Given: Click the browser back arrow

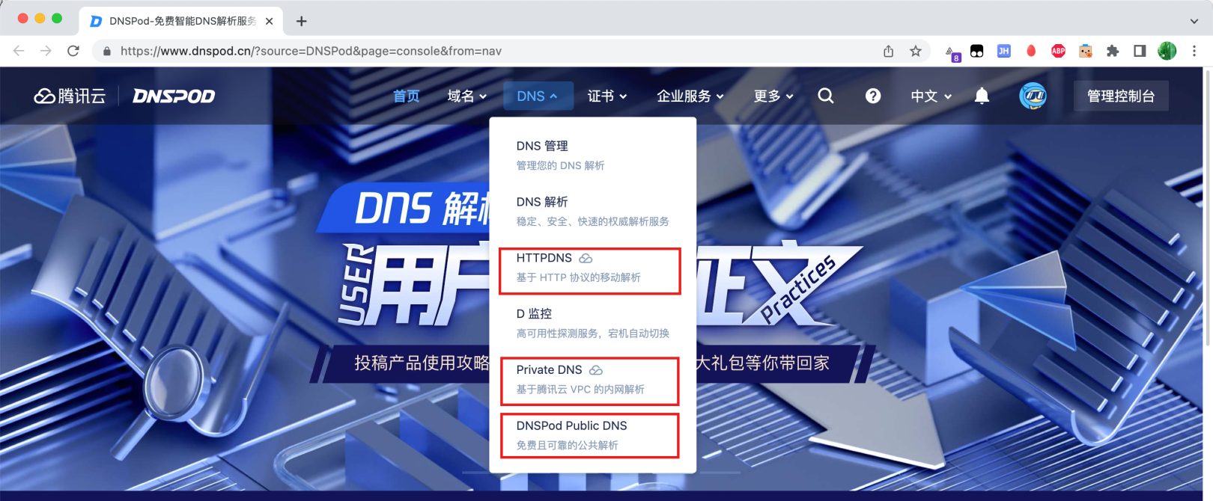Looking at the screenshot, I should pyautogui.click(x=19, y=51).
